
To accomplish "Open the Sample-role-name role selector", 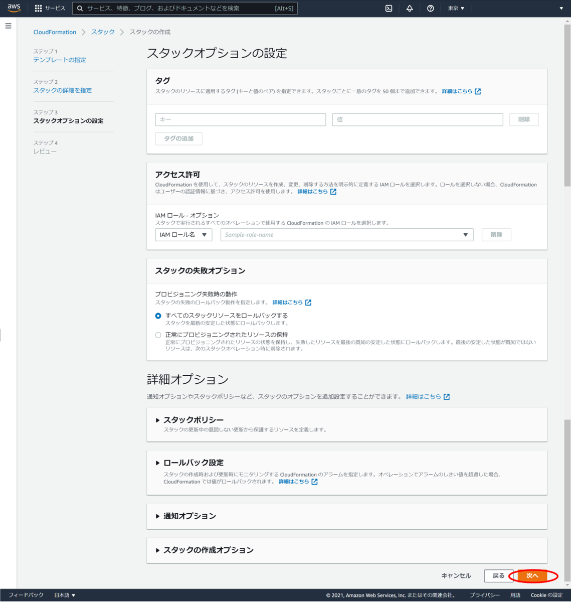I will tap(347, 235).
